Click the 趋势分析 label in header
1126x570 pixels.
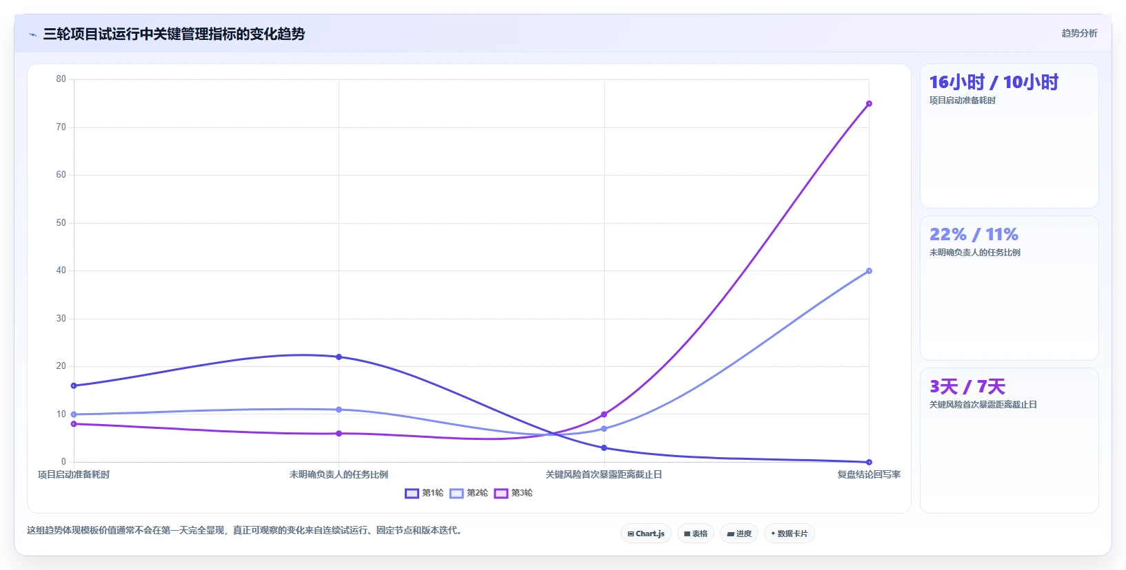(1079, 33)
